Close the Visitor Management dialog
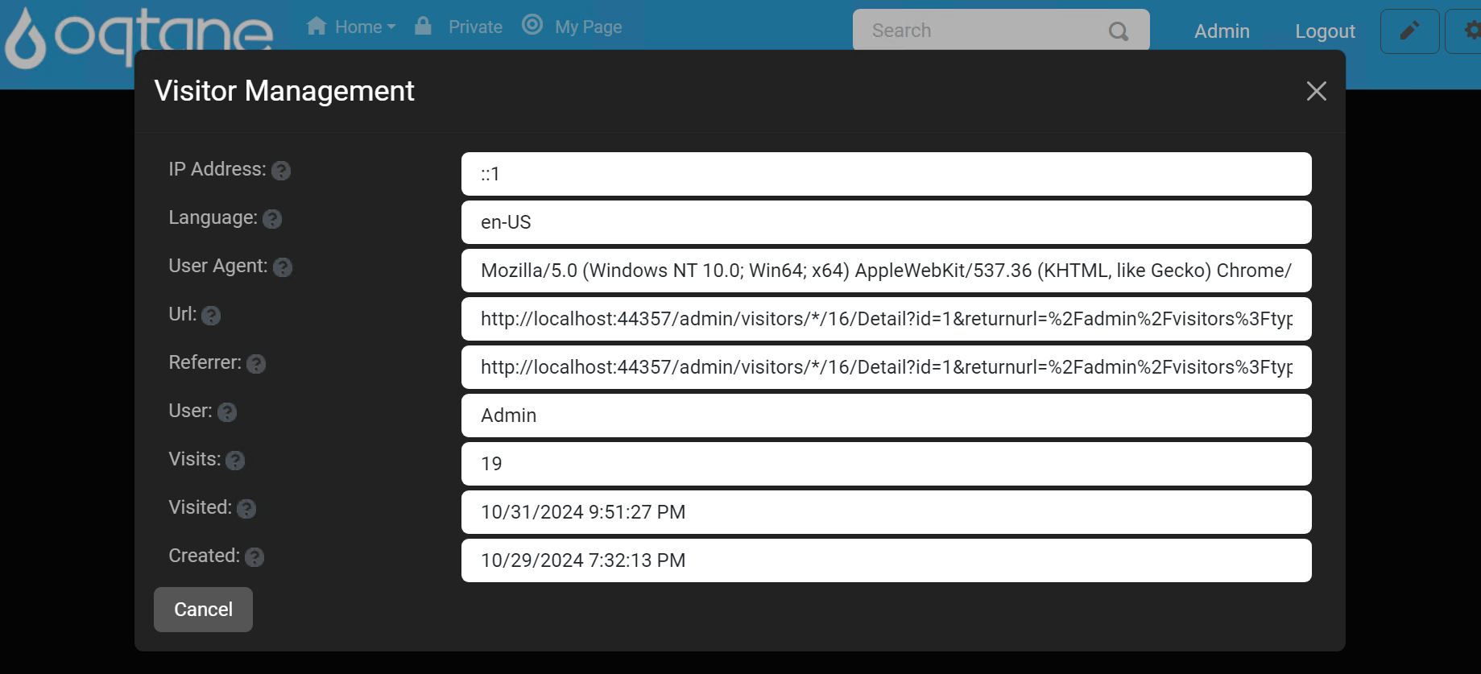1481x674 pixels. (x=1316, y=91)
